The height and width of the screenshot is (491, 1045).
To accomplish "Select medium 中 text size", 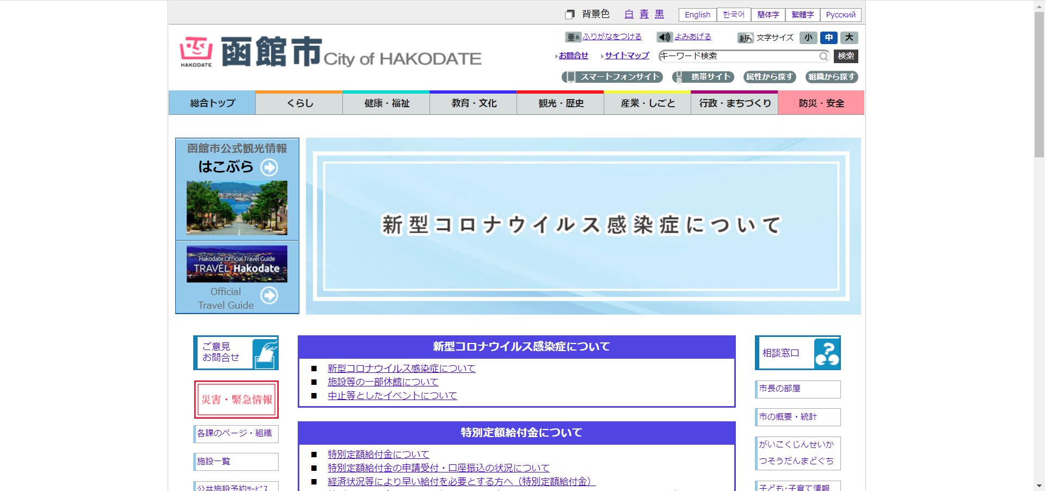I will point(828,38).
